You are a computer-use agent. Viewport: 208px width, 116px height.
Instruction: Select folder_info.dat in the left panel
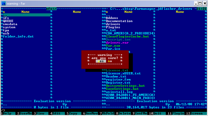point(18,36)
